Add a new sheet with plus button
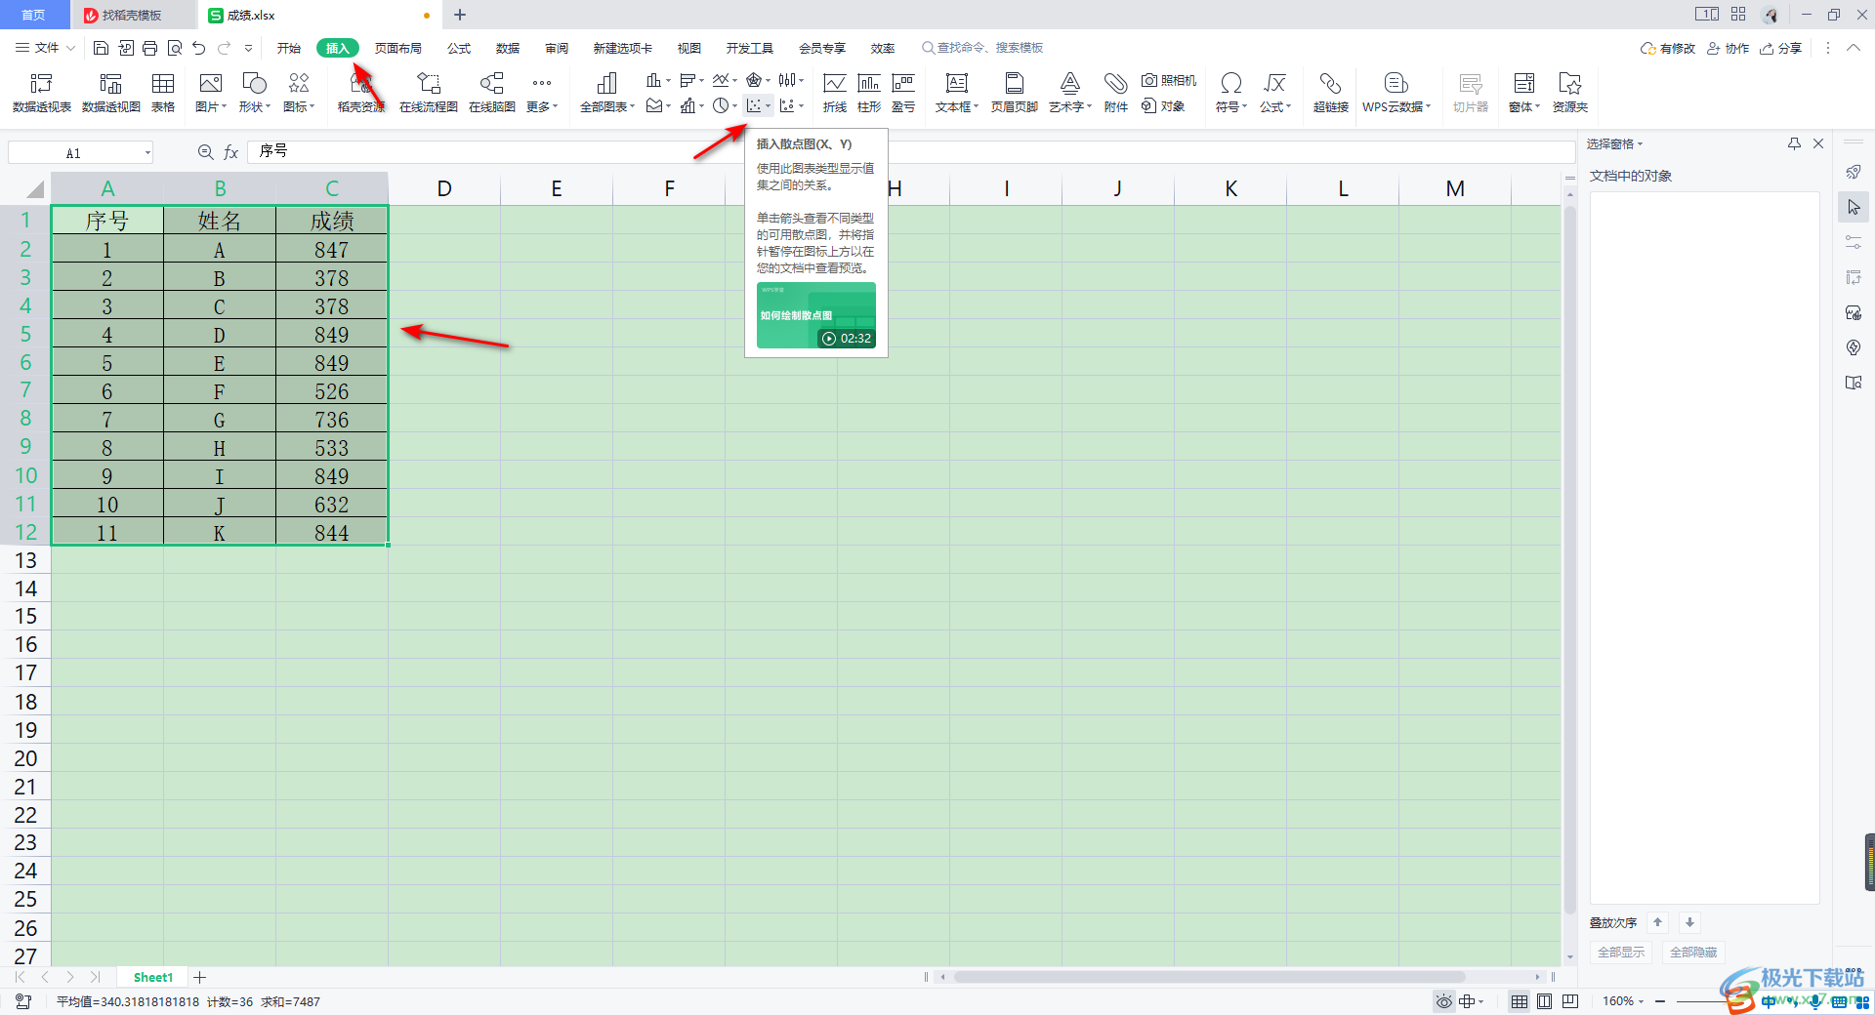This screenshot has height=1015, width=1875. 200,977
